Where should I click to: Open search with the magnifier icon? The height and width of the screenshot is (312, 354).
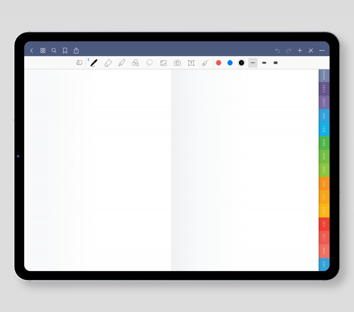coord(54,51)
